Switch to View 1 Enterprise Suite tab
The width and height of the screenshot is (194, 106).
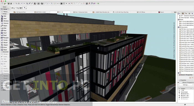[x=80, y=12]
